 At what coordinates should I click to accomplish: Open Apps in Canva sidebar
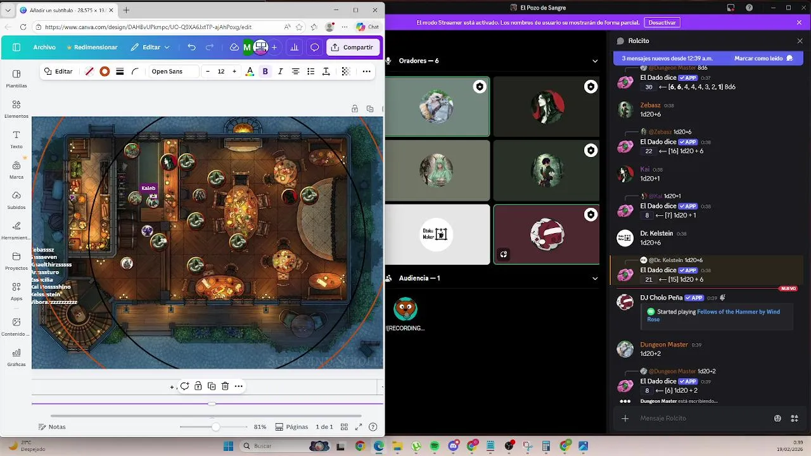(x=16, y=291)
